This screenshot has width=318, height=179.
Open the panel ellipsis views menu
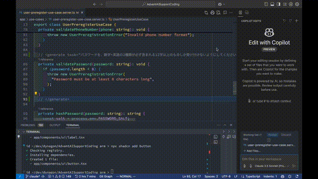pyautogui.click(x=219, y=125)
